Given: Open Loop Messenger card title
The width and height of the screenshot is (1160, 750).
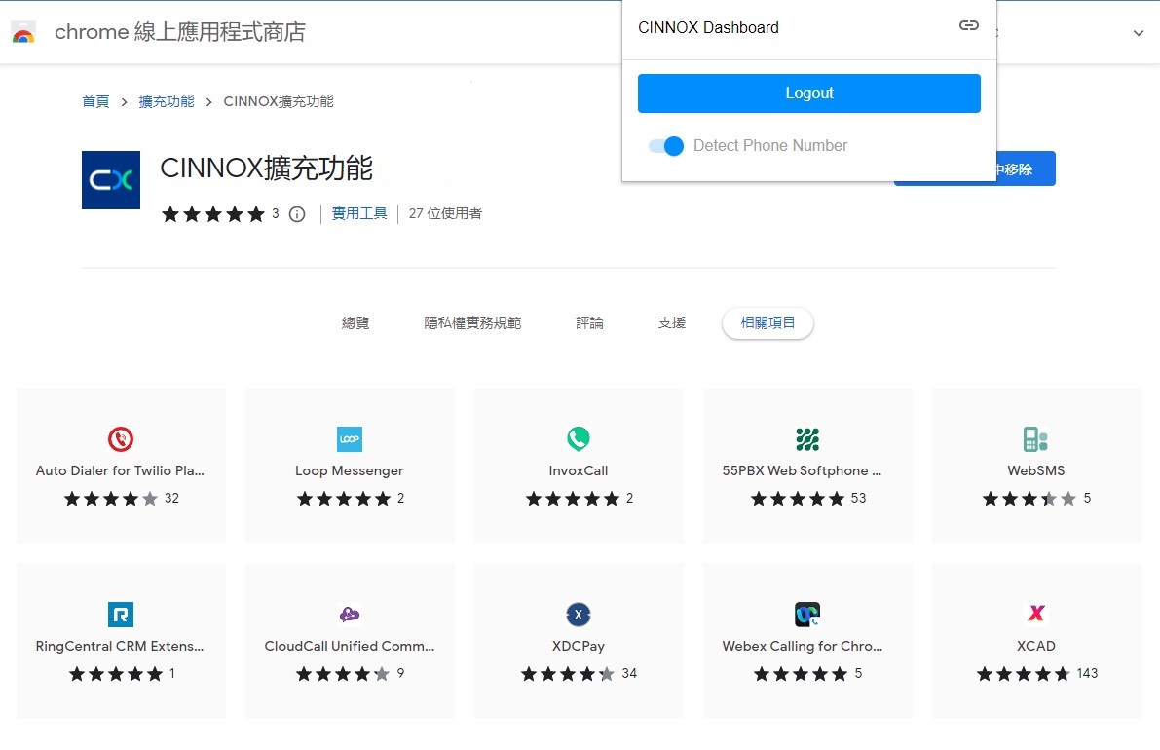Looking at the screenshot, I should (350, 471).
